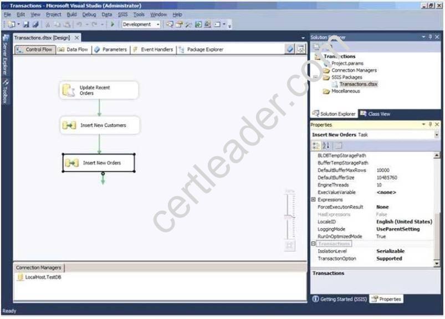Open the Toolbox side tab
Image resolution: width=445 pixels, height=319 pixels.
(5, 91)
